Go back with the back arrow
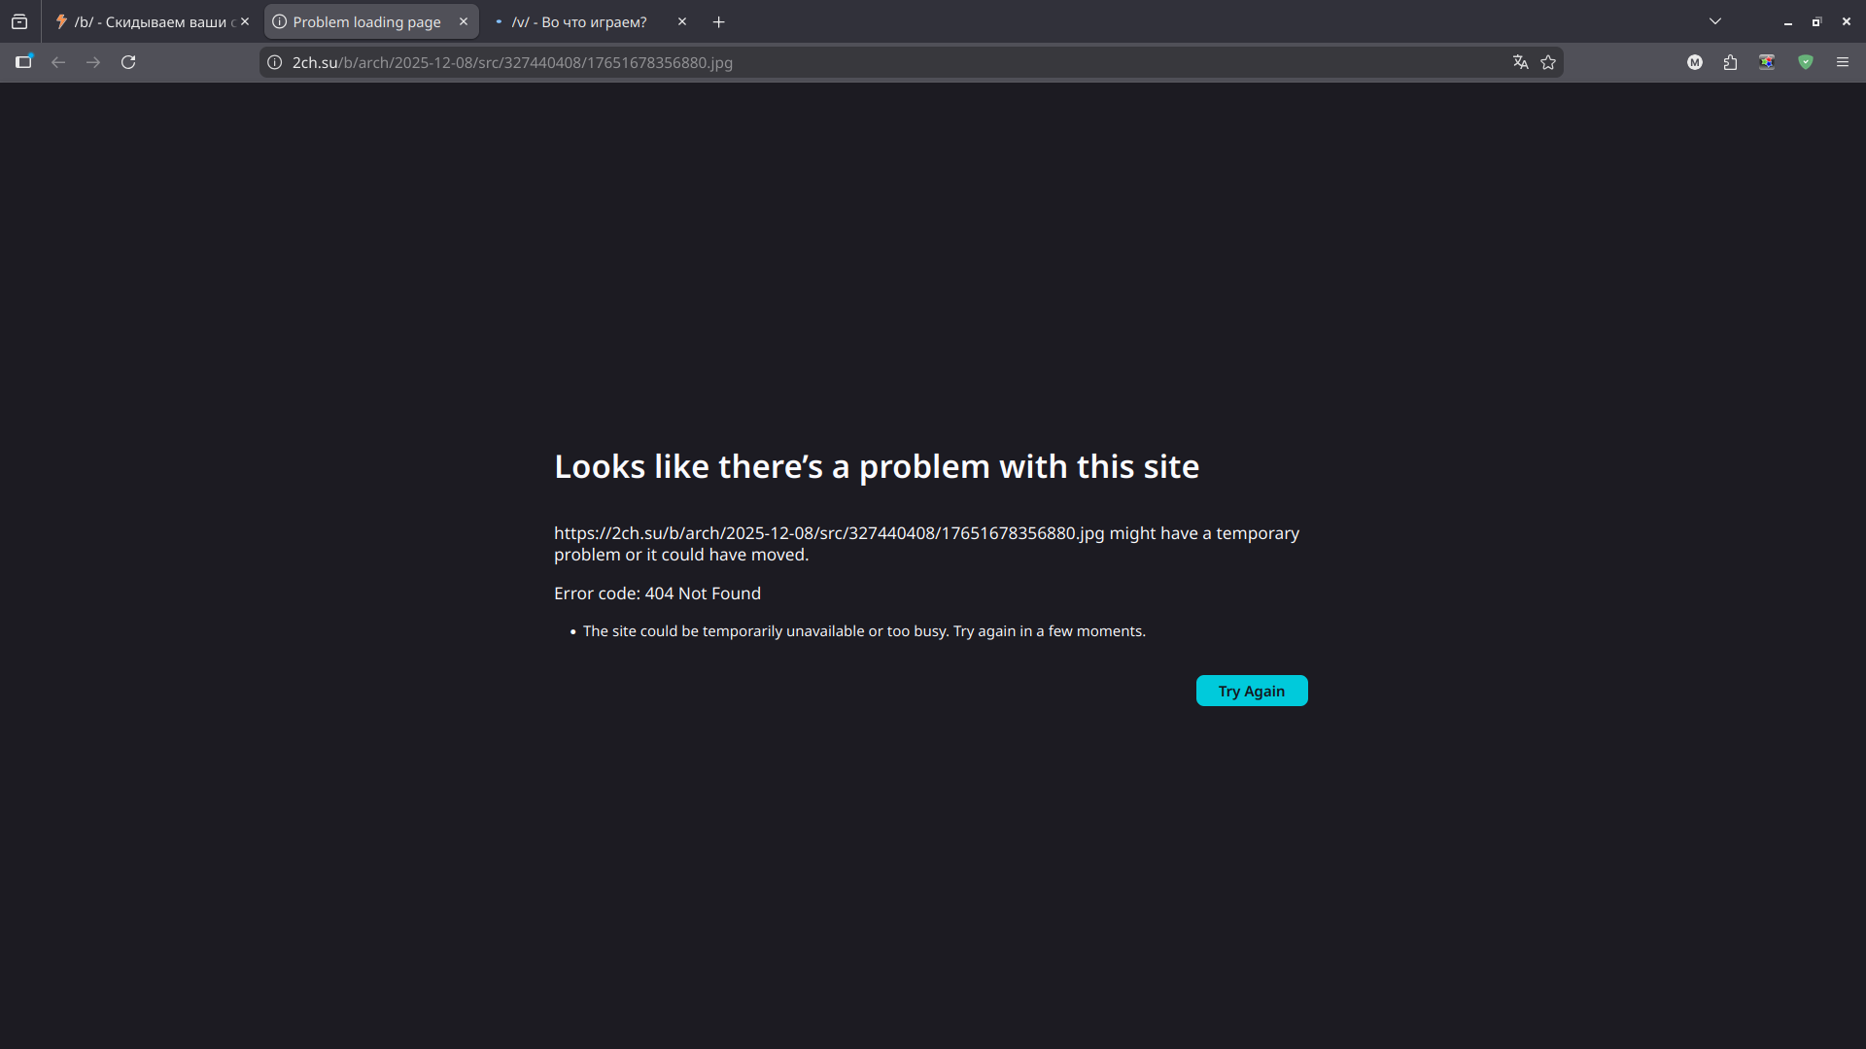 58,62
